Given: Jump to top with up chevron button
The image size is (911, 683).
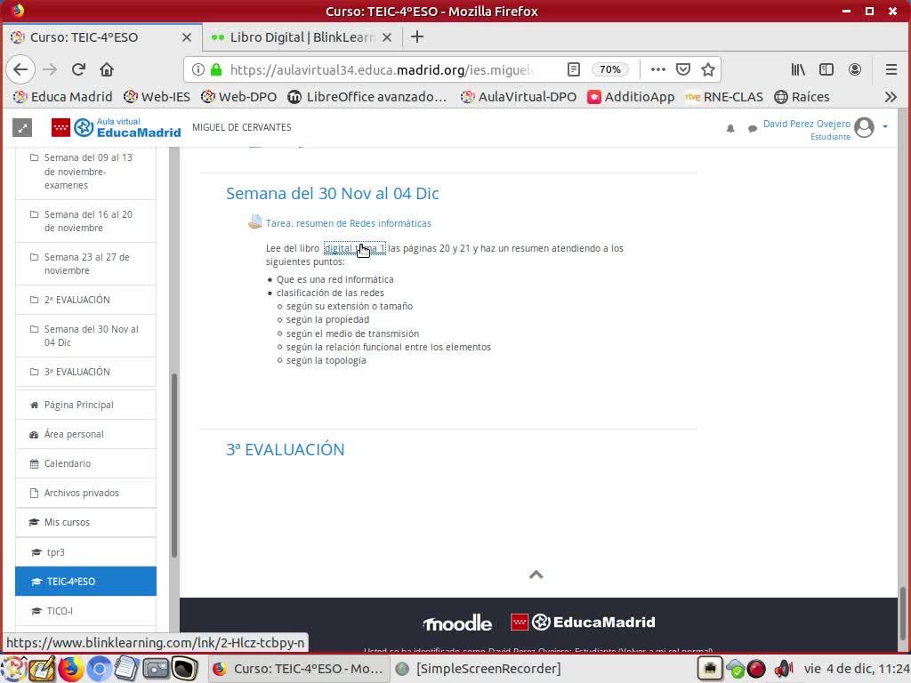Looking at the screenshot, I should [536, 575].
